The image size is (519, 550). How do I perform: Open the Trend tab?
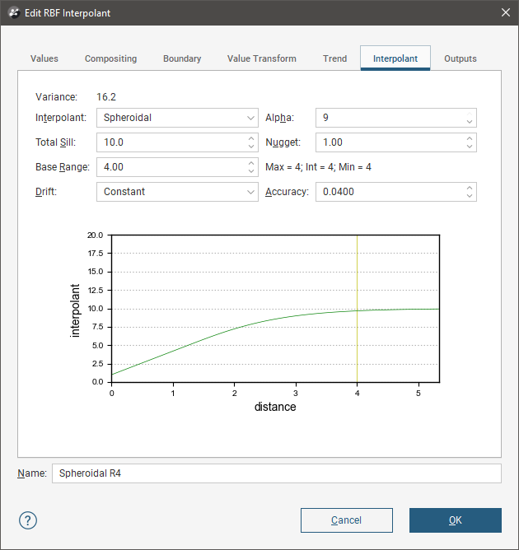(334, 58)
